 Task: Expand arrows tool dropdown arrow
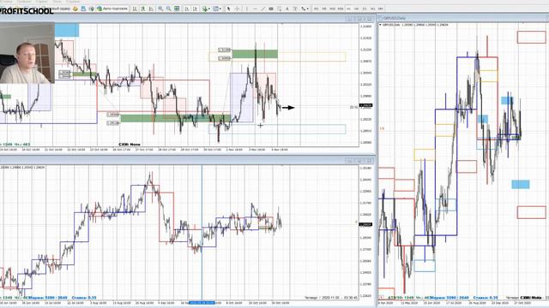(x=308, y=9)
